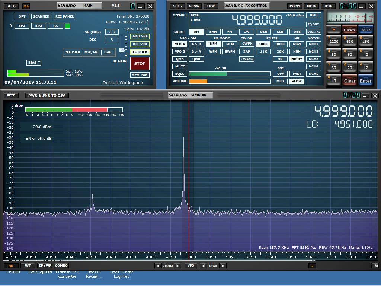Image resolution: width=381 pixels, height=286 pixels.
Task: Set AGC to SLOW
Action: [x=297, y=81]
